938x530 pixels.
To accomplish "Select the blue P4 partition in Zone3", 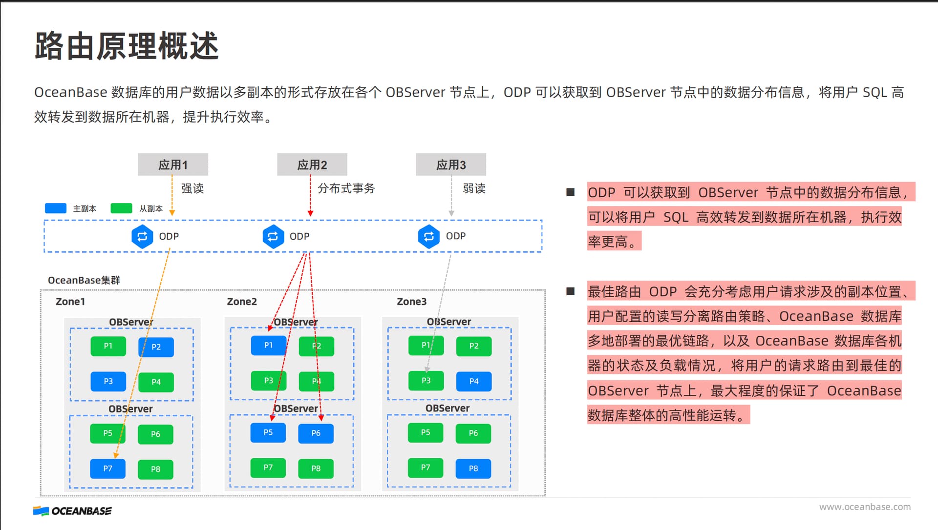I will pos(473,381).
